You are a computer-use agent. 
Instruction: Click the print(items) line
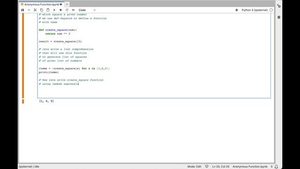[x=49, y=72]
